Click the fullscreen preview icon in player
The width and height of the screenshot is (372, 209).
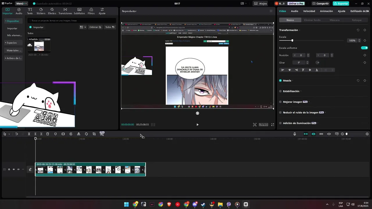(x=273, y=125)
